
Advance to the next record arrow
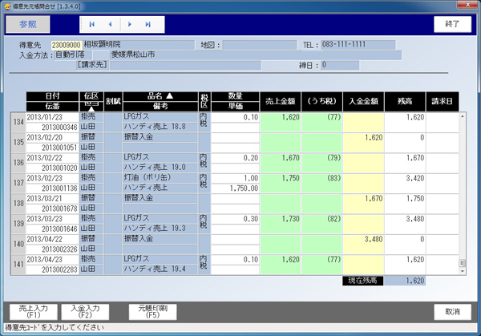click(x=130, y=25)
